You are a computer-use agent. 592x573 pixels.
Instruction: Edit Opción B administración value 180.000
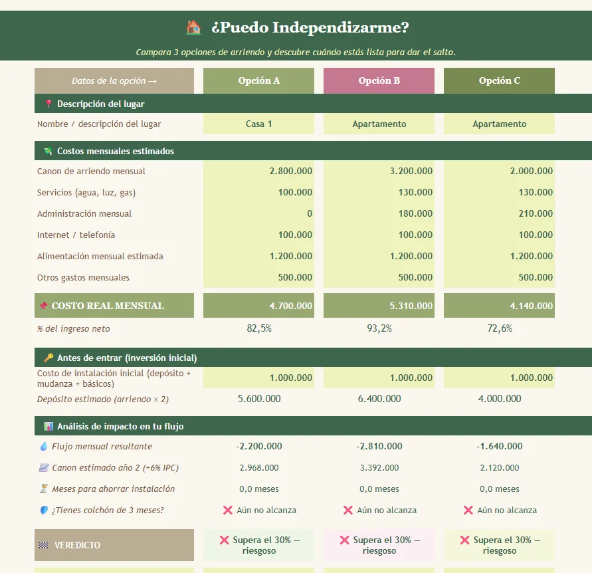[379, 213]
